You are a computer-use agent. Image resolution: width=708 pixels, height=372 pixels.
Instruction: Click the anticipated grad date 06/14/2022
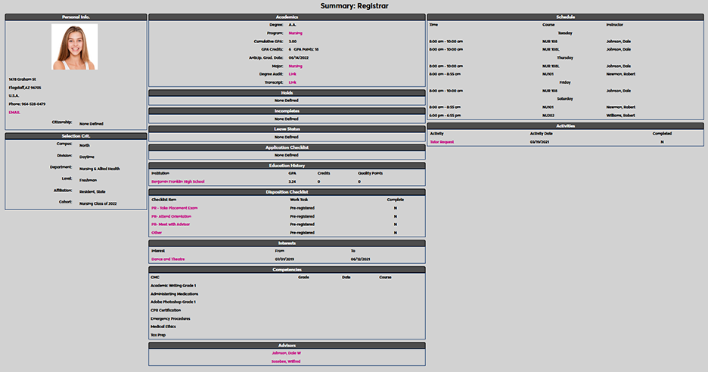coord(299,57)
